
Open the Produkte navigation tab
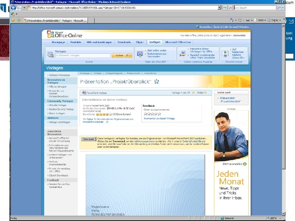(76, 42)
